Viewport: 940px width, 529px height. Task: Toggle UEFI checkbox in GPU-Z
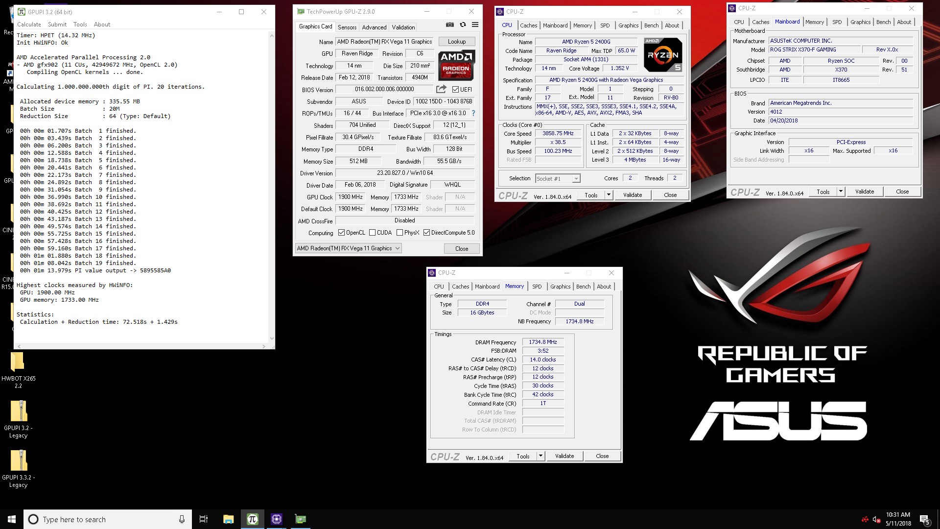point(456,89)
